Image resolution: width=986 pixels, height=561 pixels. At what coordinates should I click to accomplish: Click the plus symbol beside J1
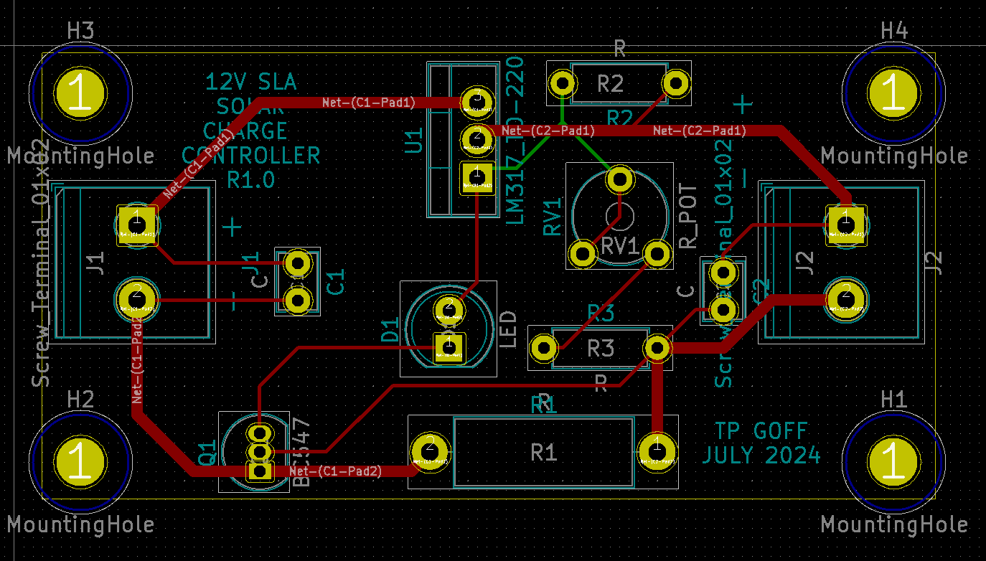(x=231, y=227)
